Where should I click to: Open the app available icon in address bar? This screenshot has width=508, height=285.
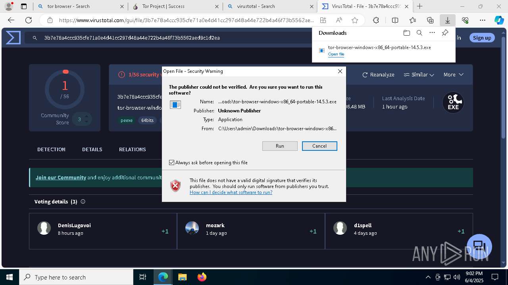[x=323, y=20]
